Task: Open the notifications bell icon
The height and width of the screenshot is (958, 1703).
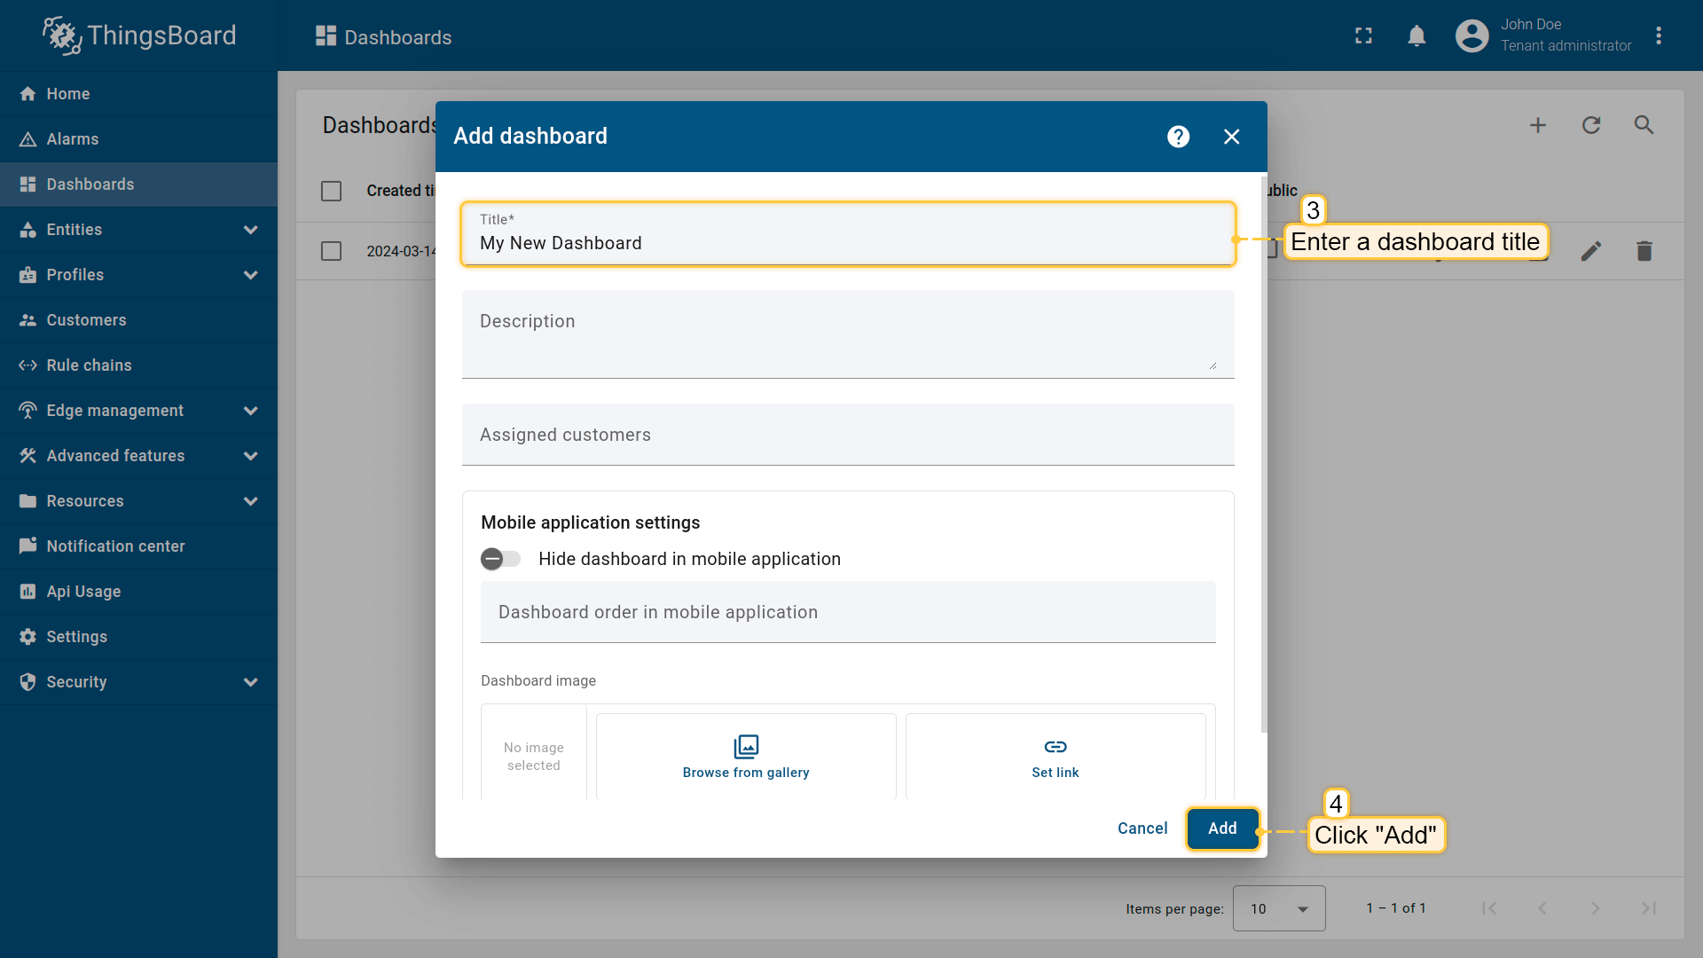Action: (x=1417, y=35)
